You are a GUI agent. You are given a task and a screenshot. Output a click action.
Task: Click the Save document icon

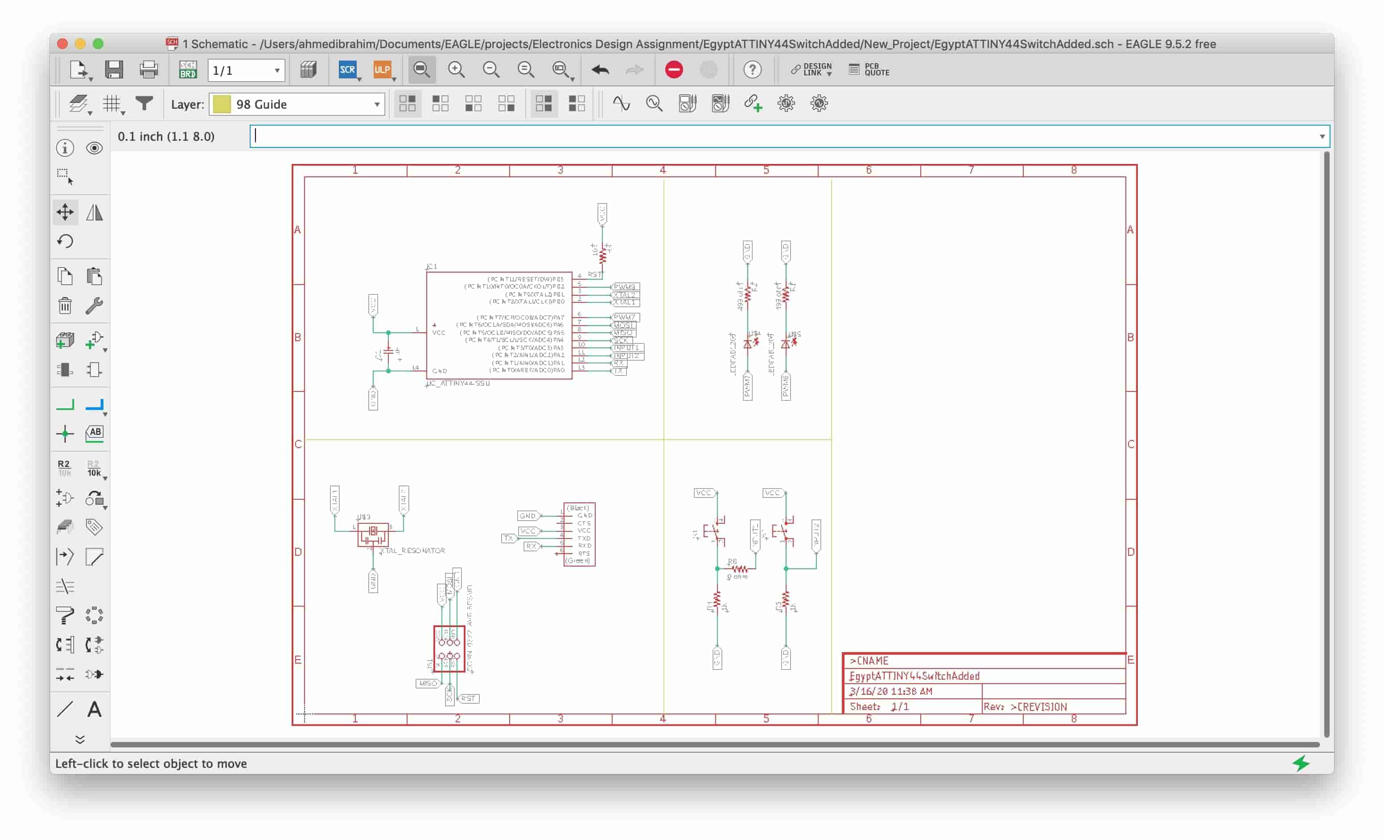[x=114, y=69]
